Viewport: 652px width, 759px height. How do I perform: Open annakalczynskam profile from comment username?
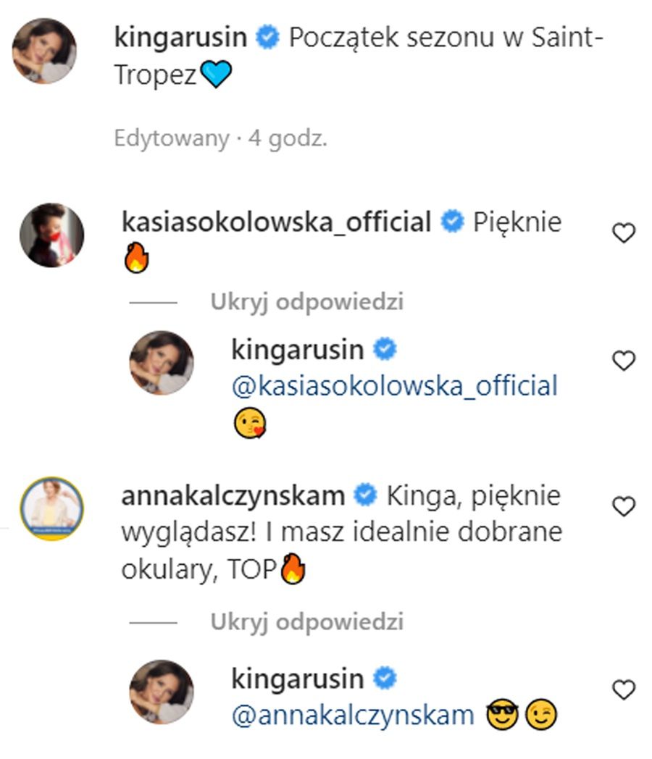(233, 496)
